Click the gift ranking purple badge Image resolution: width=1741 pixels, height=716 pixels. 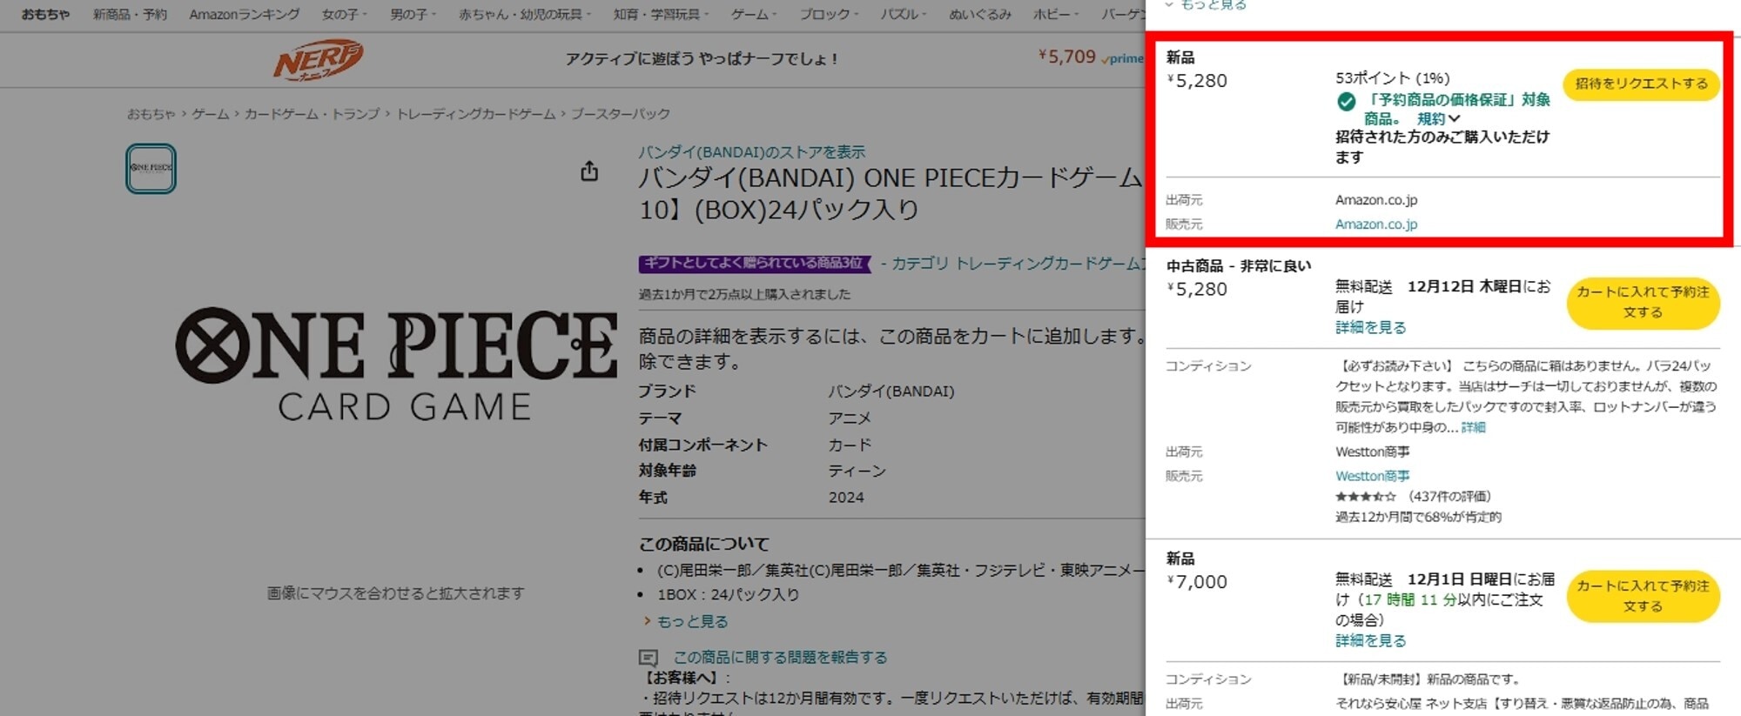pyautogui.click(x=754, y=264)
